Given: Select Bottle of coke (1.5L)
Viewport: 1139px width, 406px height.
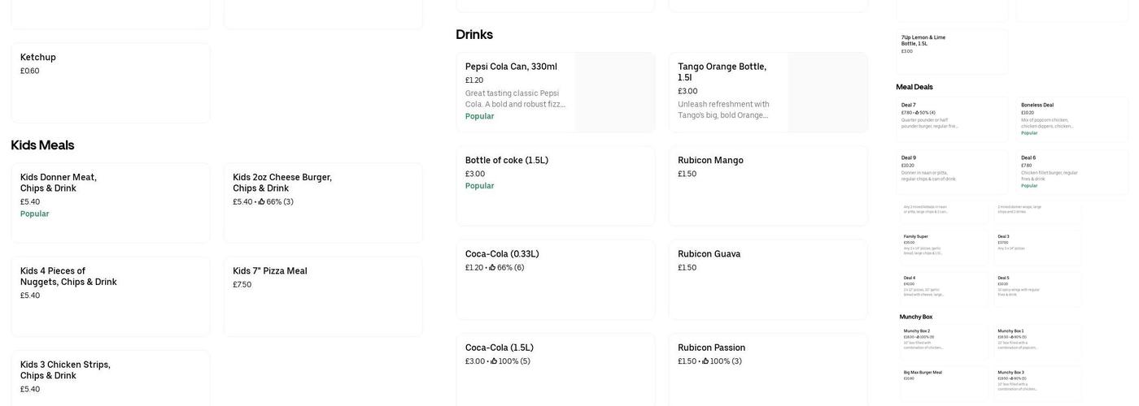Looking at the screenshot, I should [x=556, y=185].
